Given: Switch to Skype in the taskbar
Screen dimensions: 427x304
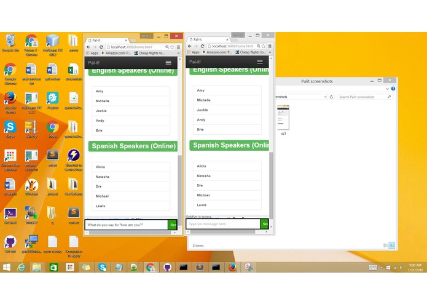Looking at the screenshot, I should pyautogui.click(x=103, y=267).
